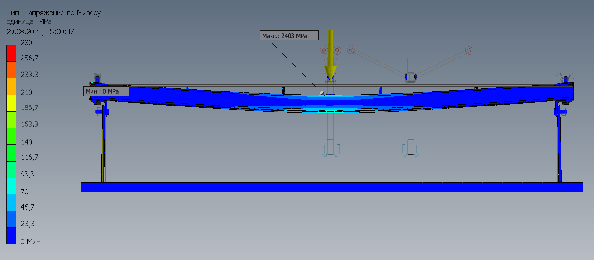Click legend value 280

pos(26,43)
